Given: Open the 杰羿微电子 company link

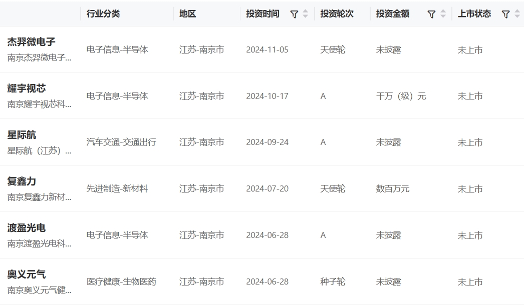Looking at the screenshot, I should (31, 41).
